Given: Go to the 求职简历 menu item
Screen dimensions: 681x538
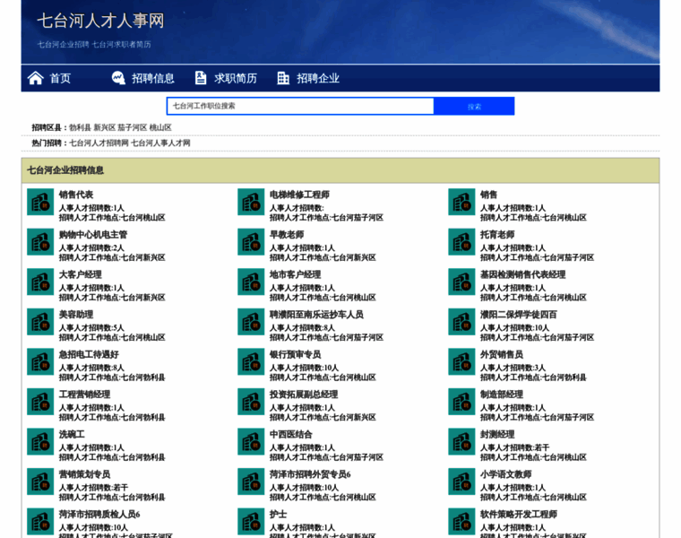Looking at the screenshot, I should [x=235, y=78].
